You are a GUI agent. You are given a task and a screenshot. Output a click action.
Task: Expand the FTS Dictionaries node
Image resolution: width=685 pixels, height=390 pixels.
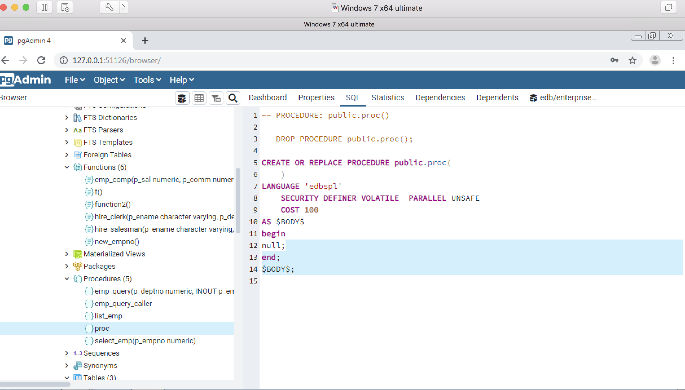pos(67,118)
